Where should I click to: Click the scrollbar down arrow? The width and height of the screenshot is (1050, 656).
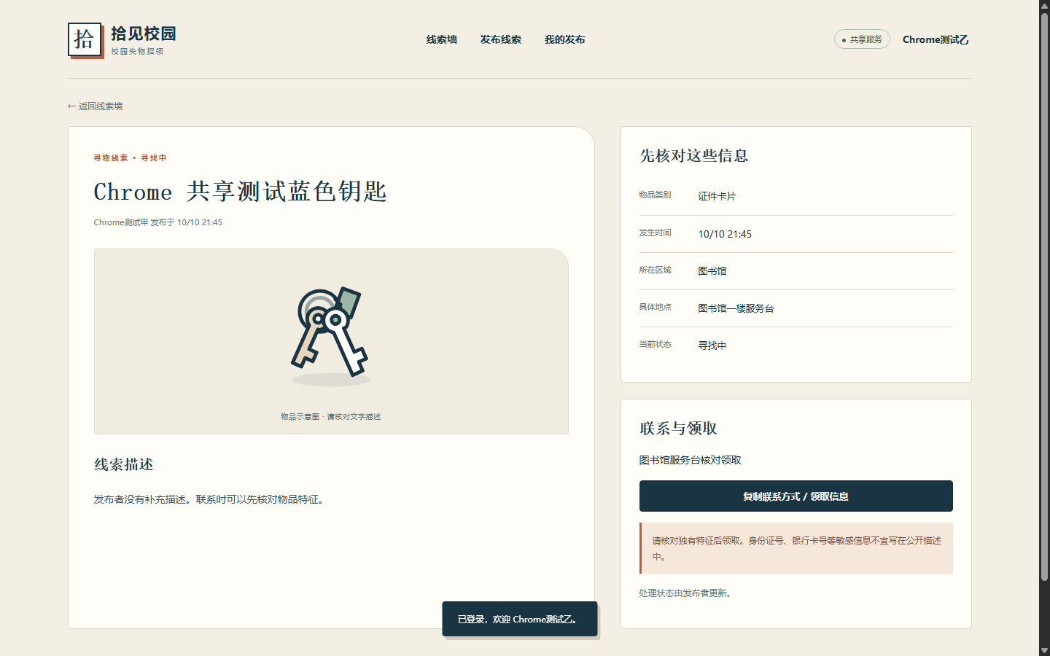click(1044, 651)
